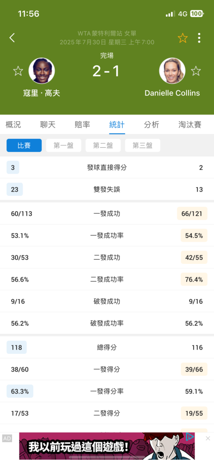This screenshot has width=214, height=463.
Task: Tap the back arrow icon
Action: [x=12, y=38]
